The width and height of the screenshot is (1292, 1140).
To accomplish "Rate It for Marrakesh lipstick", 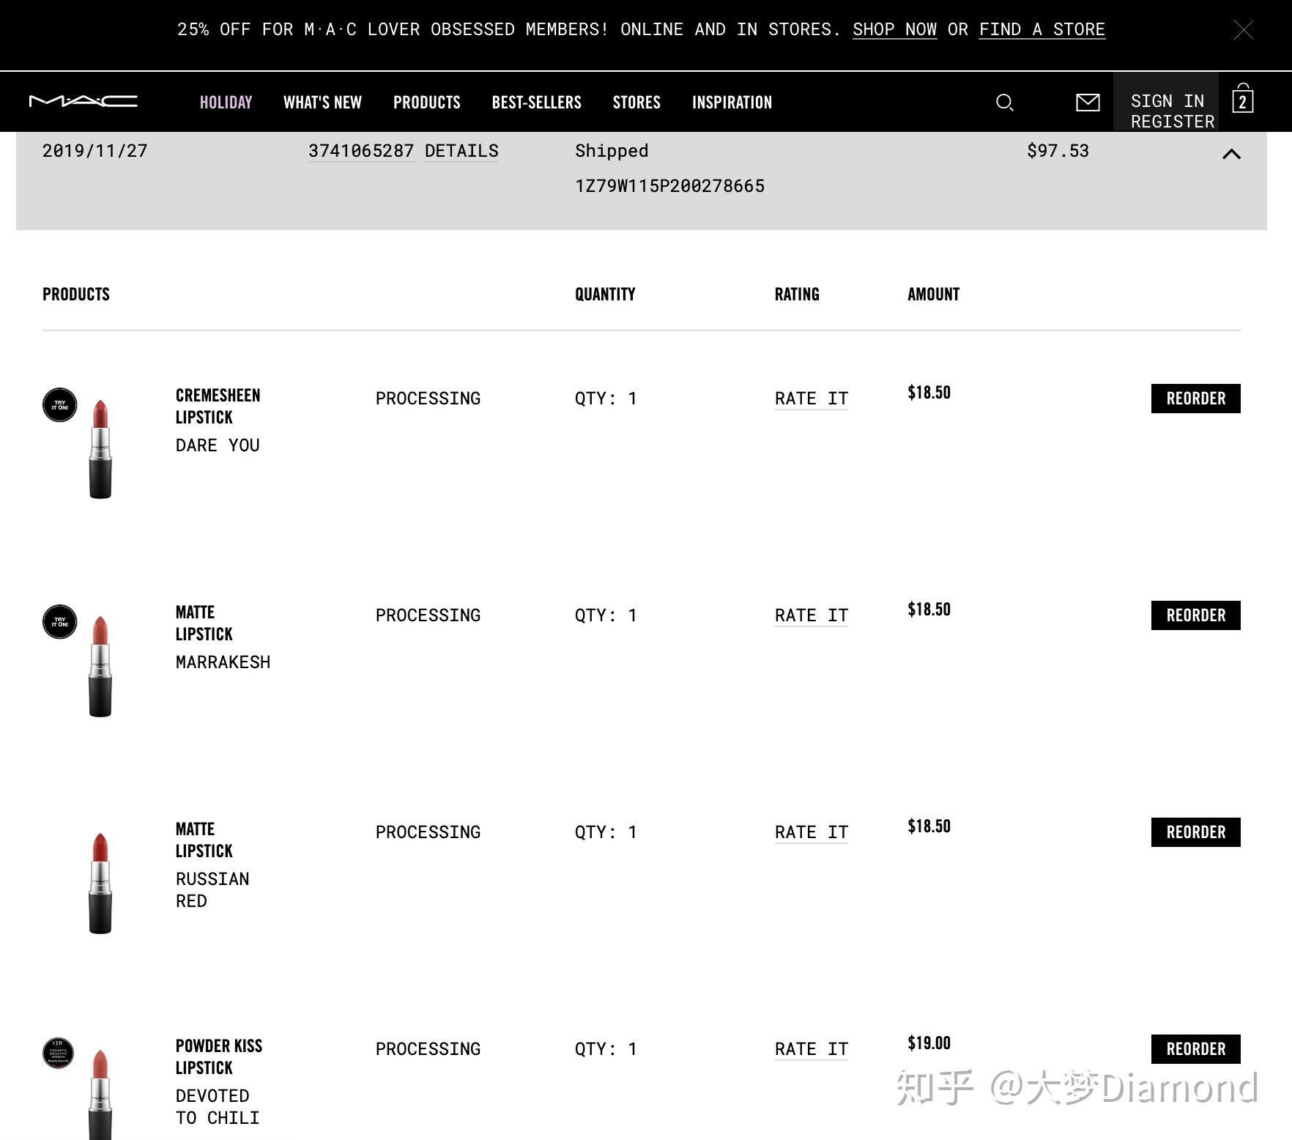I will [812, 615].
